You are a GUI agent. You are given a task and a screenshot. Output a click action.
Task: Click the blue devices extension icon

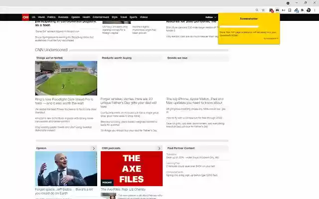click(x=296, y=10)
